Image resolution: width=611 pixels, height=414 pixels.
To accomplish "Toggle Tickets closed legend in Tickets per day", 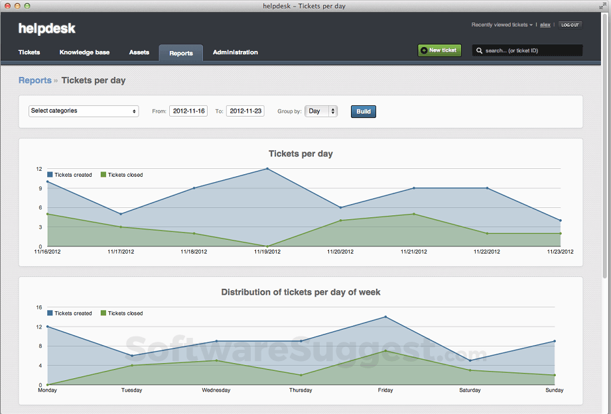I will pyautogui.click(x=121, y=175).
